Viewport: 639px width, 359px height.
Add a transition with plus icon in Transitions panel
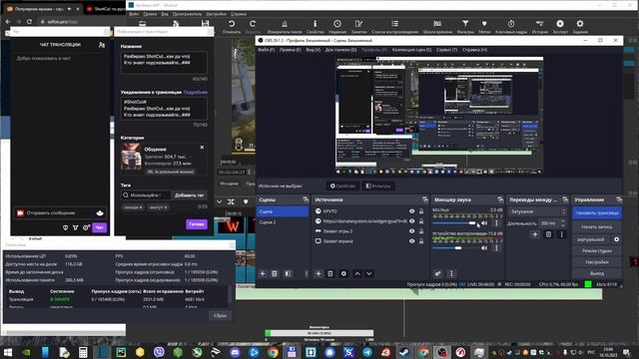(535, 234)
